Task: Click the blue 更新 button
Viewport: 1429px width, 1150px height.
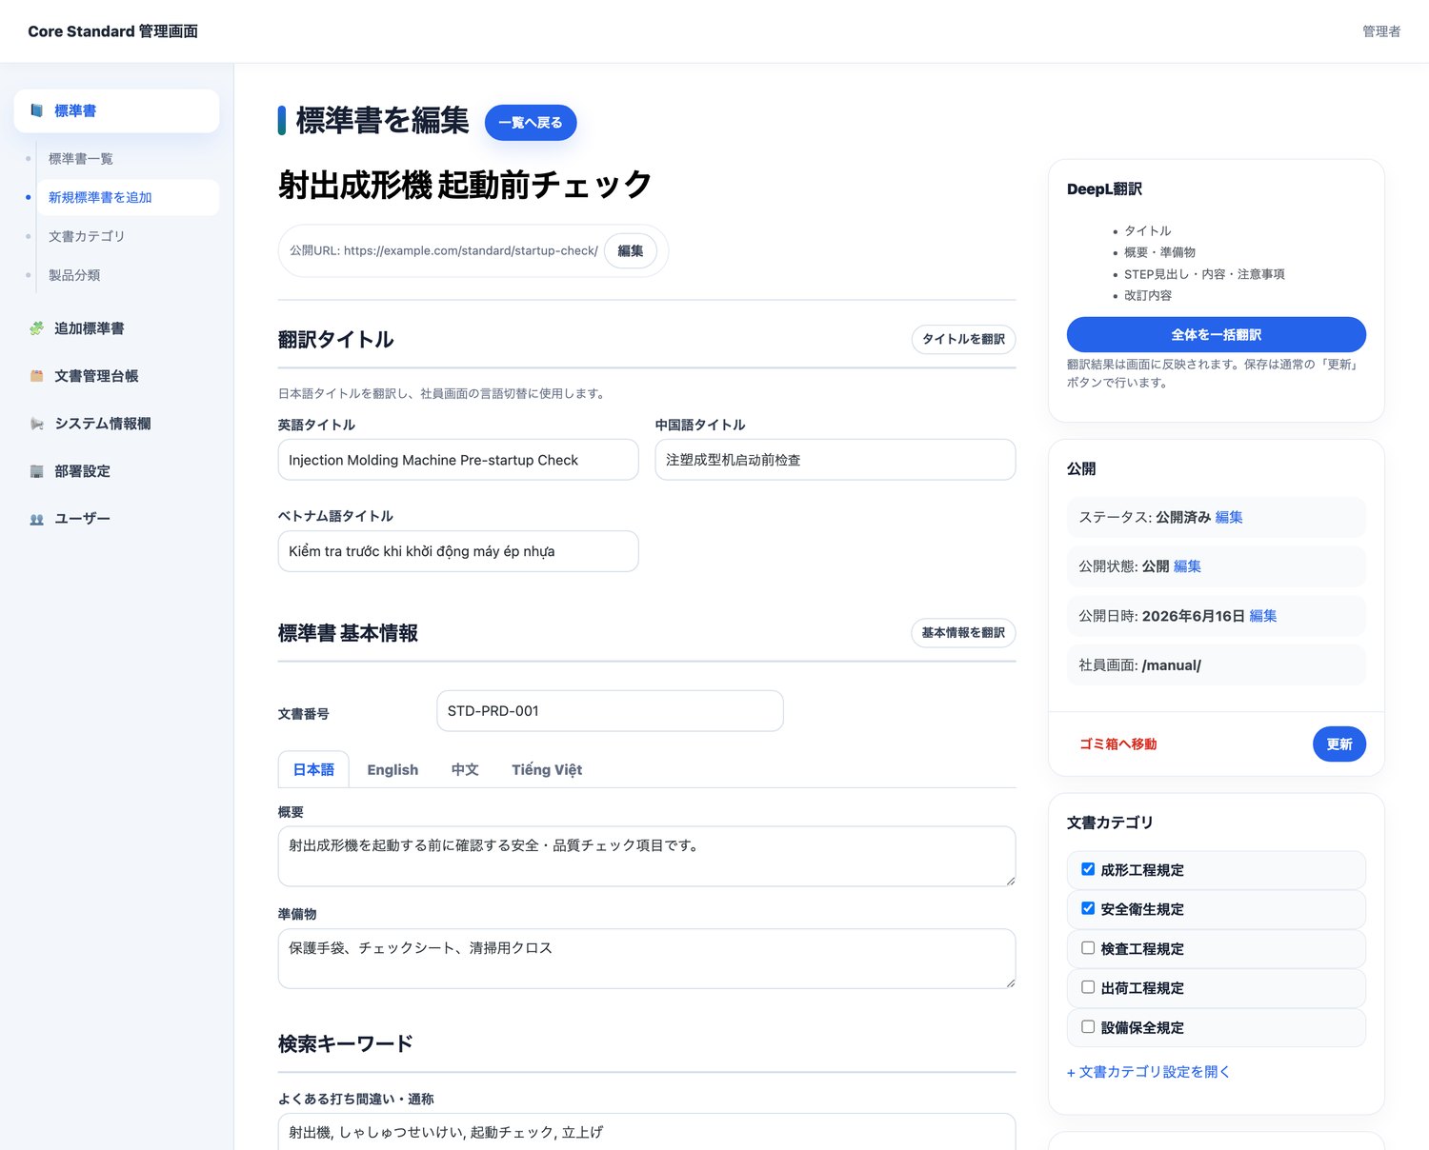Action: point(1339,744)
